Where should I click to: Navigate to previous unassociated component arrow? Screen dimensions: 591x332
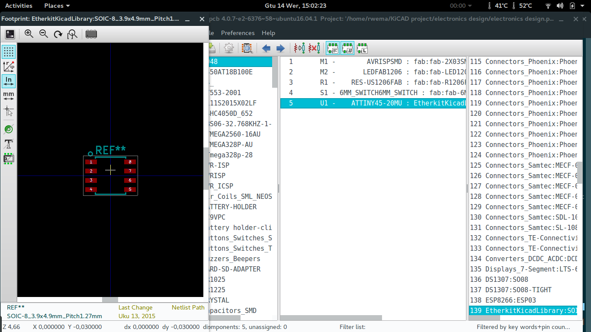point(266,48)
